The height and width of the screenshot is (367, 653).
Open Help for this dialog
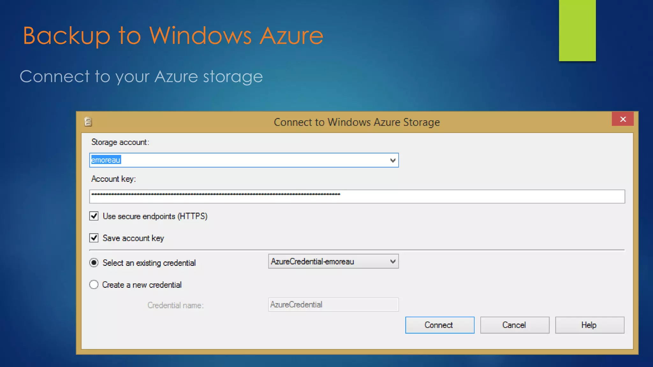click(x=590, y=325)
